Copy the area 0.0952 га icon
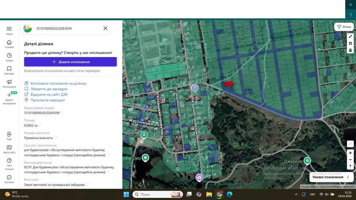Screen dimensions: 356x200 pyautogui.click(x=40, y=125)
